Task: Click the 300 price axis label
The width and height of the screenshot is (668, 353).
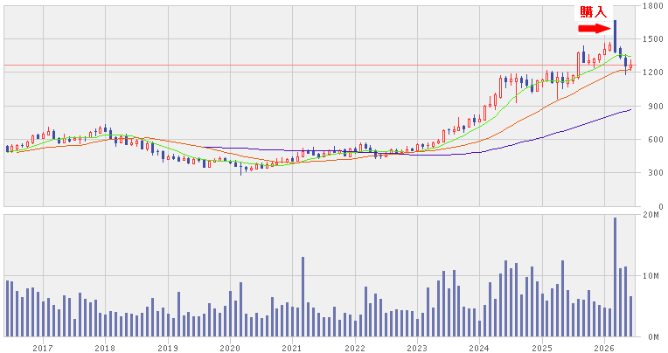Action: 656,173
